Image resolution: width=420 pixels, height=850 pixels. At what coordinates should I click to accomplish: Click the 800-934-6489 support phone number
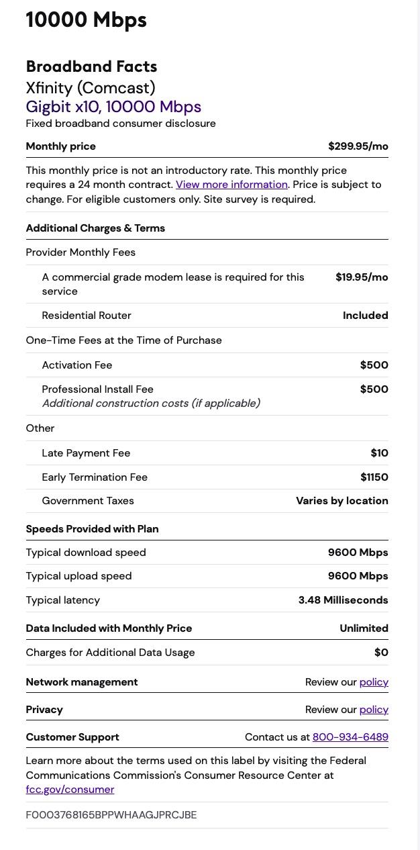click(x=350, y=737)
